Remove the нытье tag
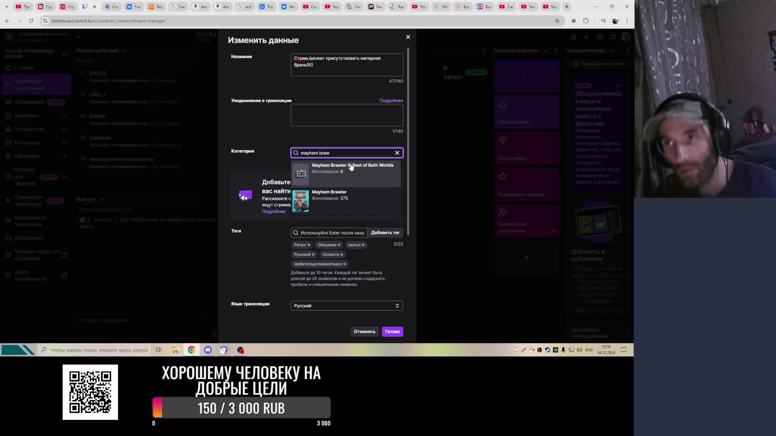The width and height of the screenshot is (776, 436). (363, 245)
